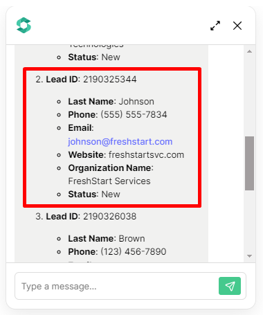
Task: Click the Organization Name label
Action: pyautogui.click(x=111, y=168)
